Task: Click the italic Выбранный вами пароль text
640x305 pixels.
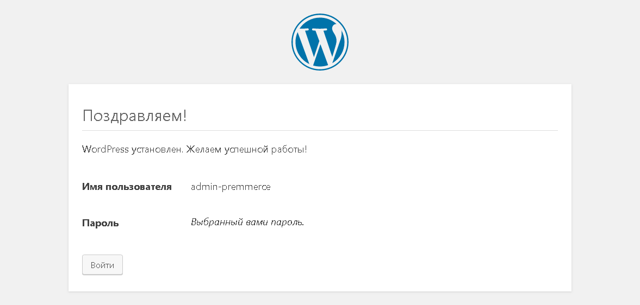Action: 248,223
